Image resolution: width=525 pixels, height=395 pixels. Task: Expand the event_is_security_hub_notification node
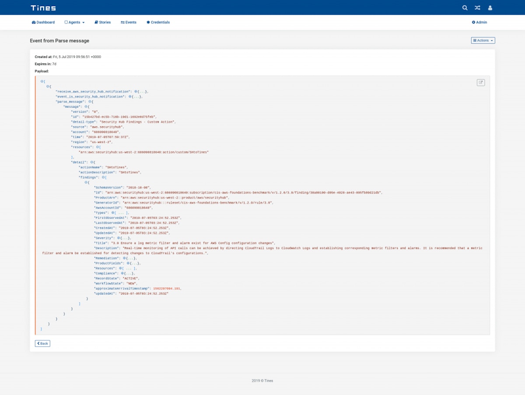(130, 97)
